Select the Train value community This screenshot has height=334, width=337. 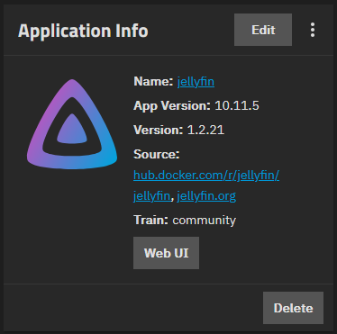click(205, 221)
